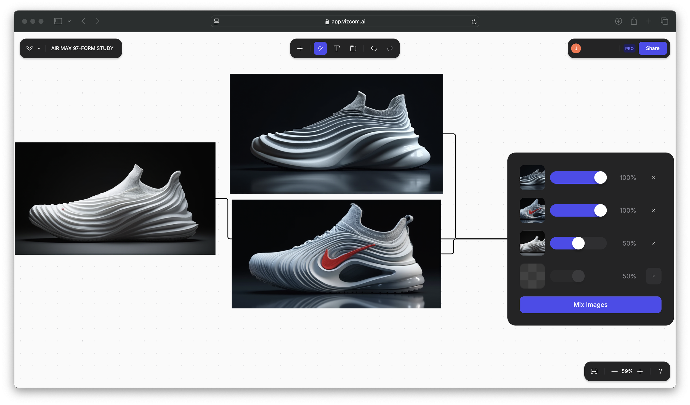Click the red-swoosh image 100% value

(x=628, y=210)
